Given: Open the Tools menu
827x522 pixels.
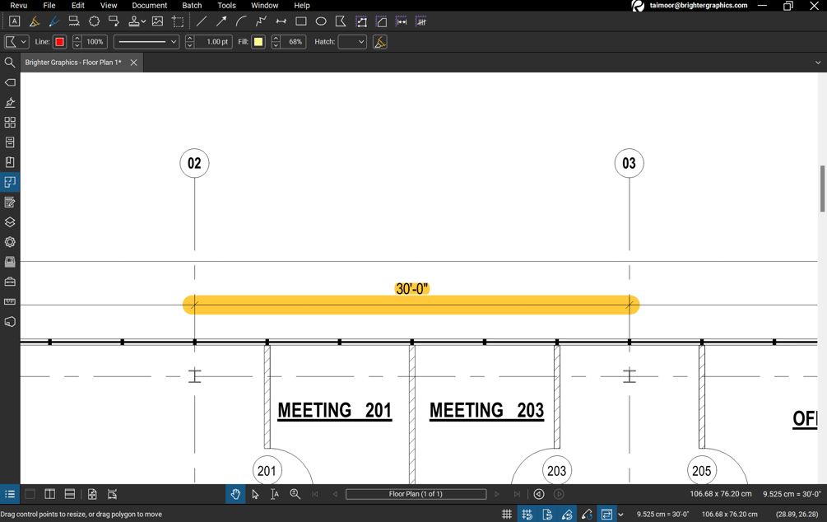Looking at the screenshot, I should pos(226,5).
